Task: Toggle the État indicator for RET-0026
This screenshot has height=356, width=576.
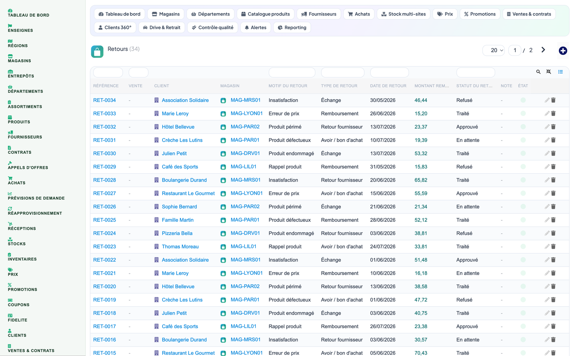Action: 523,207
